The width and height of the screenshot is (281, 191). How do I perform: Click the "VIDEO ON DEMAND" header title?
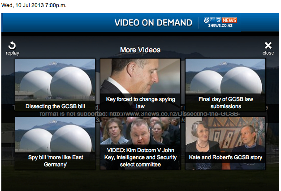coord(153,23)
